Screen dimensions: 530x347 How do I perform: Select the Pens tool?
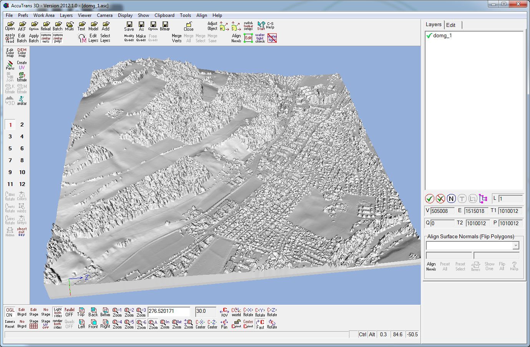[10, 65]
